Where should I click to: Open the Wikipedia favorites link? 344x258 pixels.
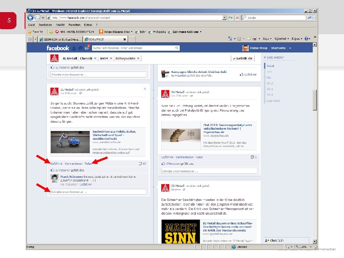point(157,32)
